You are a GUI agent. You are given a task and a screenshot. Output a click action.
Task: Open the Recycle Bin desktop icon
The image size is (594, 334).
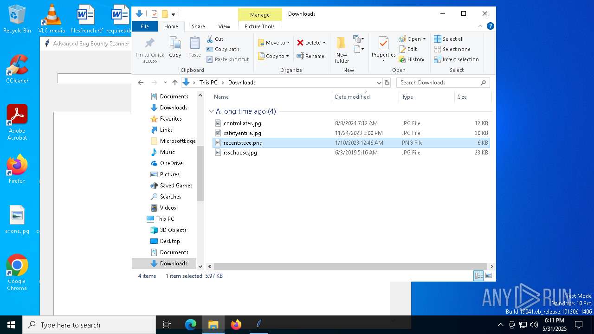tap(17, 19)
